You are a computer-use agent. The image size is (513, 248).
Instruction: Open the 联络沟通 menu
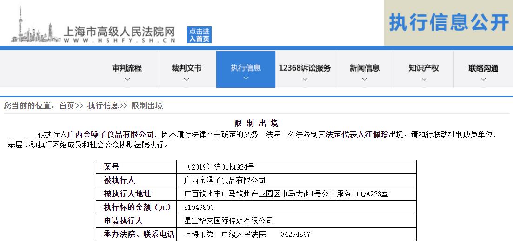tap(483, 68)
